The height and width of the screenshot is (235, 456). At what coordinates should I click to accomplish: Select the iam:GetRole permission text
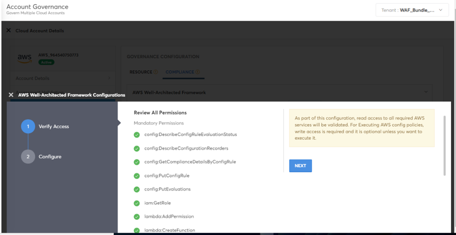158,203
